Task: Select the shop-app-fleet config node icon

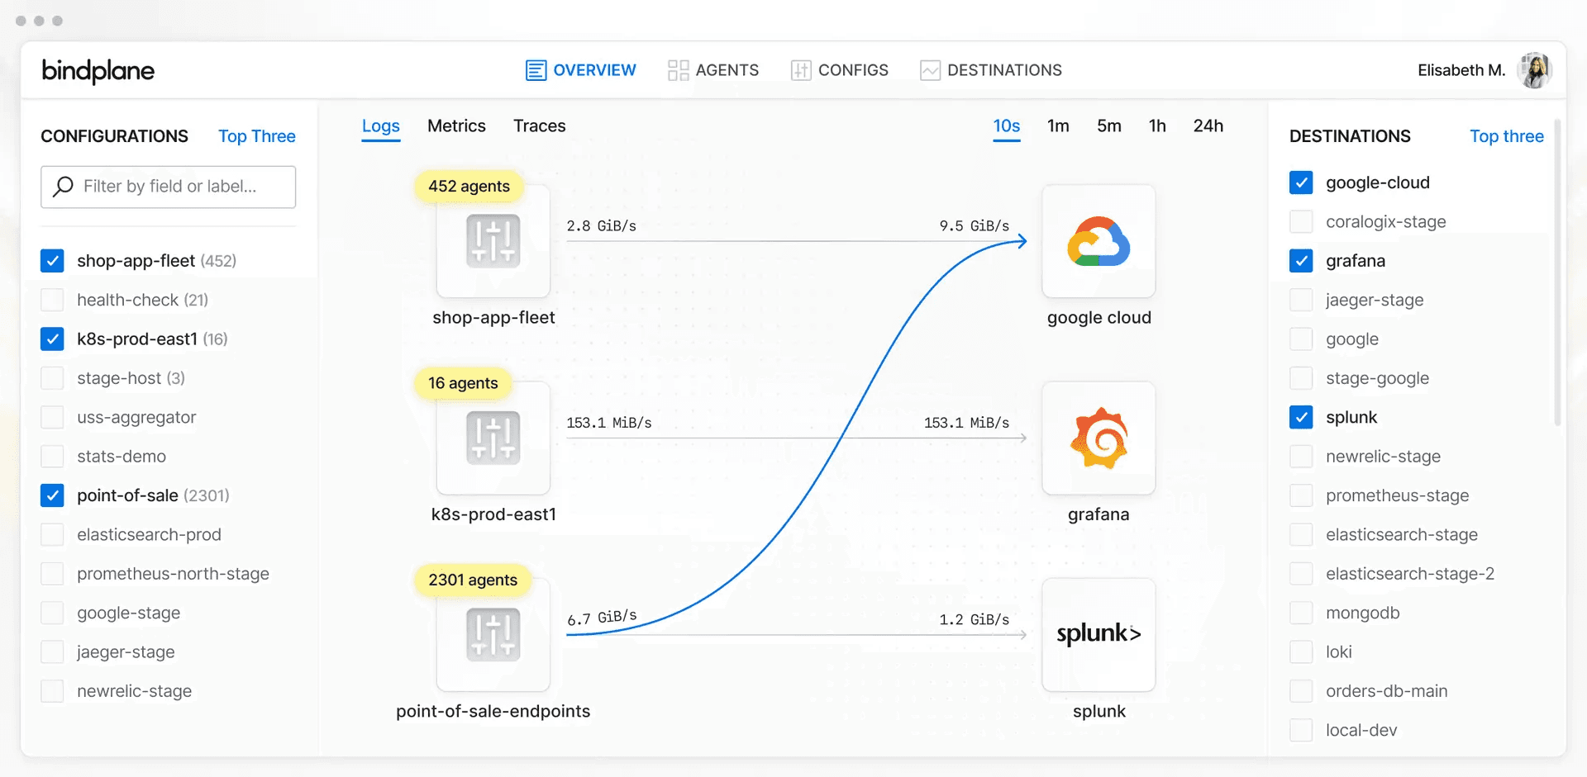Action: point(493,241)
